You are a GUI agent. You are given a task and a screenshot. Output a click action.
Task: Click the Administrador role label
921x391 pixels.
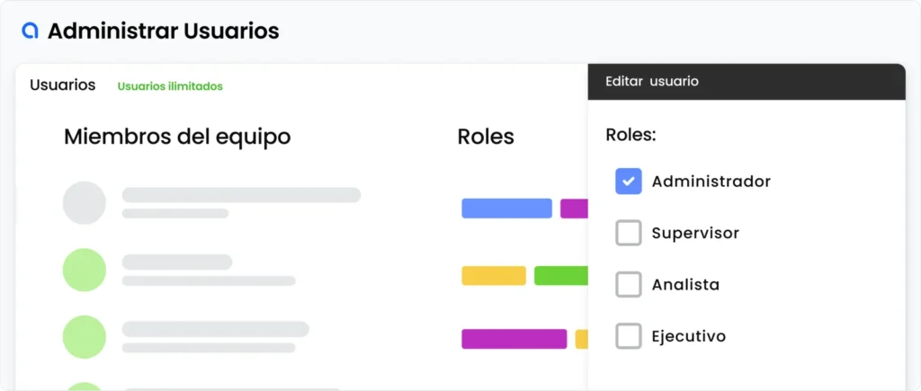coord(711,182)
